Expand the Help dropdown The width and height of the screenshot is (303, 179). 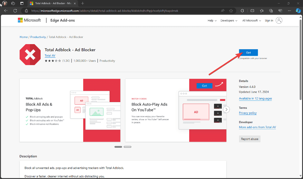pos(212,21)
